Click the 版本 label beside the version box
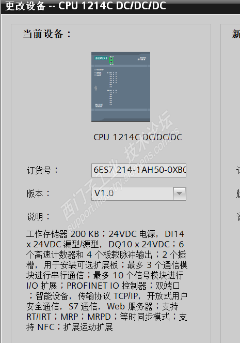The width and height of the screenshot is (240, 343). point(38,193)
